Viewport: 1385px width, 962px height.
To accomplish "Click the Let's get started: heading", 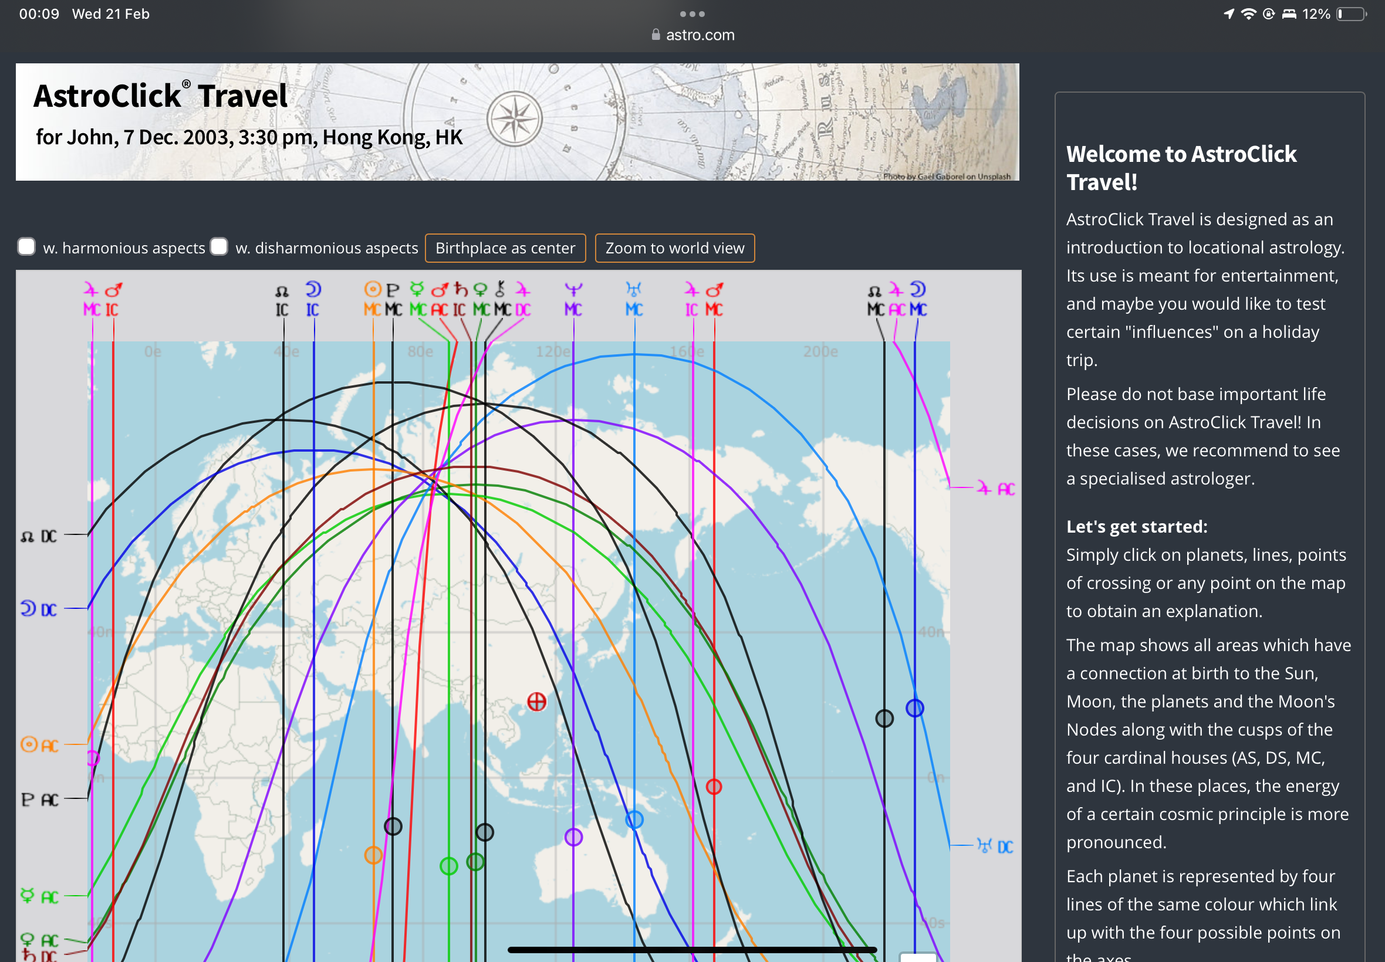I will click(x=1137, y=526).
